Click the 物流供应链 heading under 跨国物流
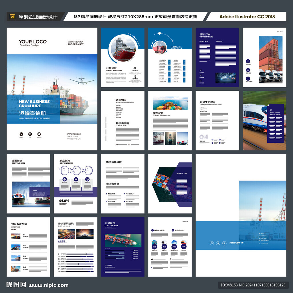This screenshot has width=293, height=293. [122, 123]
